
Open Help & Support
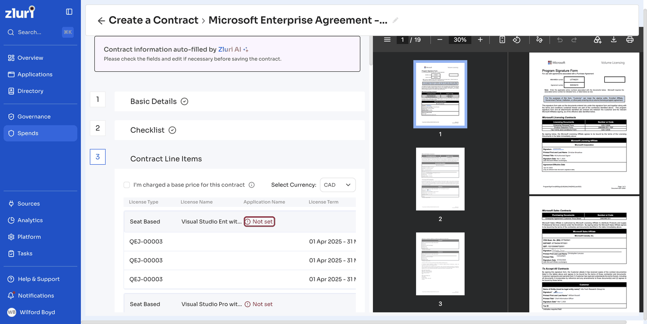(40, 279)
